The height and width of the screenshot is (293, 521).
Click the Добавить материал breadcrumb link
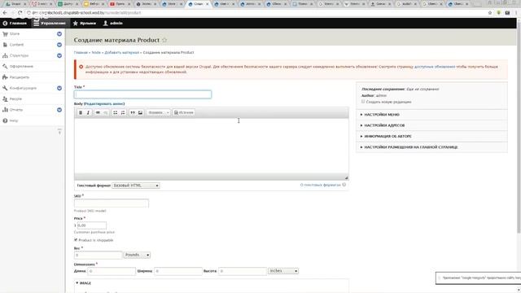pyautogui.click(x=122, y=52)
